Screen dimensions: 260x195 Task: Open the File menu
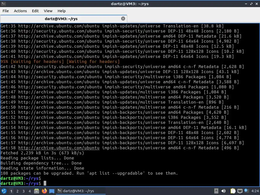6,11
